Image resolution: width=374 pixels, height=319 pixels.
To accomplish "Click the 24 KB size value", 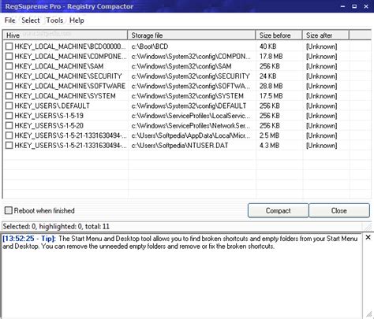I will 268,76.
